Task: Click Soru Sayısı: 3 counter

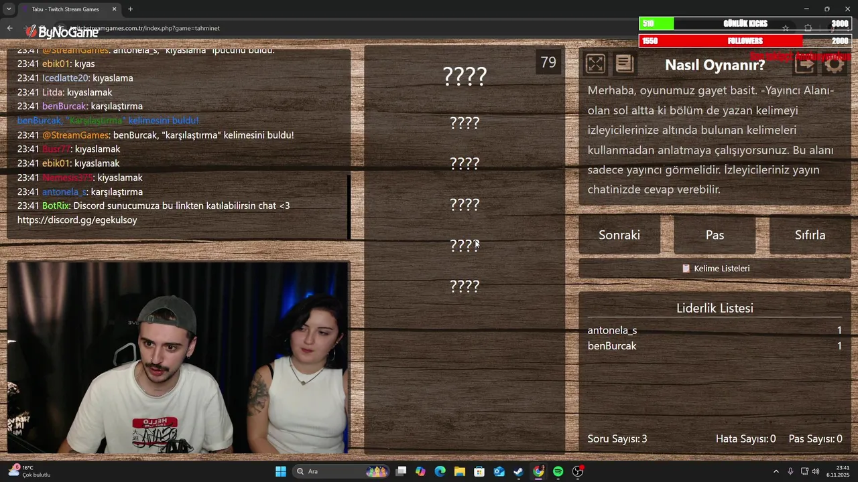Action: [617, 438]
